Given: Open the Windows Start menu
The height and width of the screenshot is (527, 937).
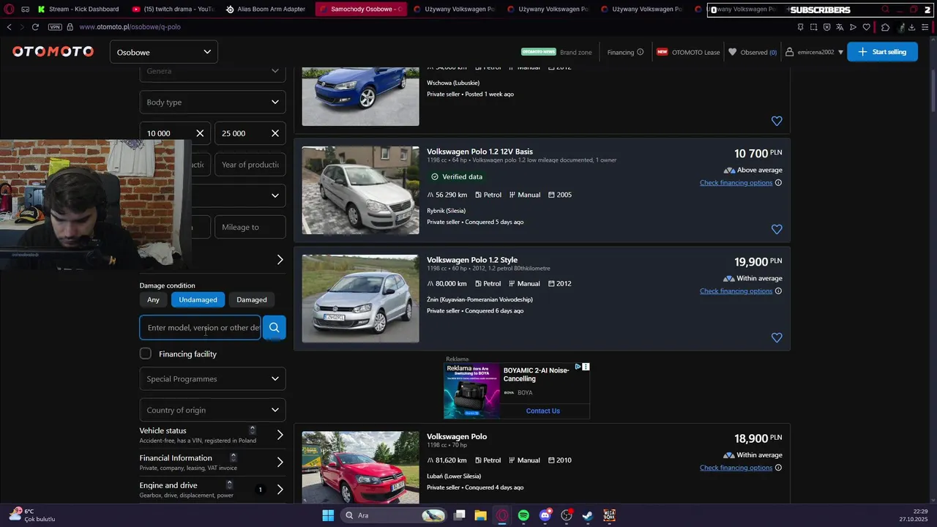Looking at the screenshot, I should click(328, 515).
